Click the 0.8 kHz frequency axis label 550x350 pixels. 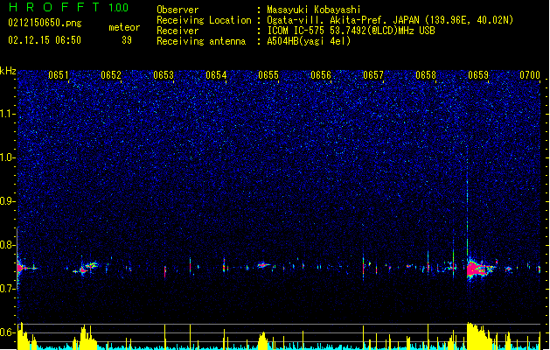(x=8, y=245)
